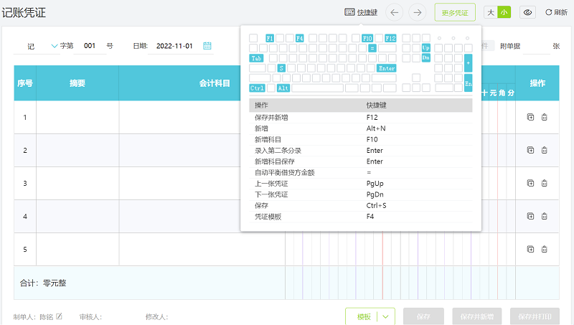
Task: Toggle the eye visibility button
Action: pos(528,12)
